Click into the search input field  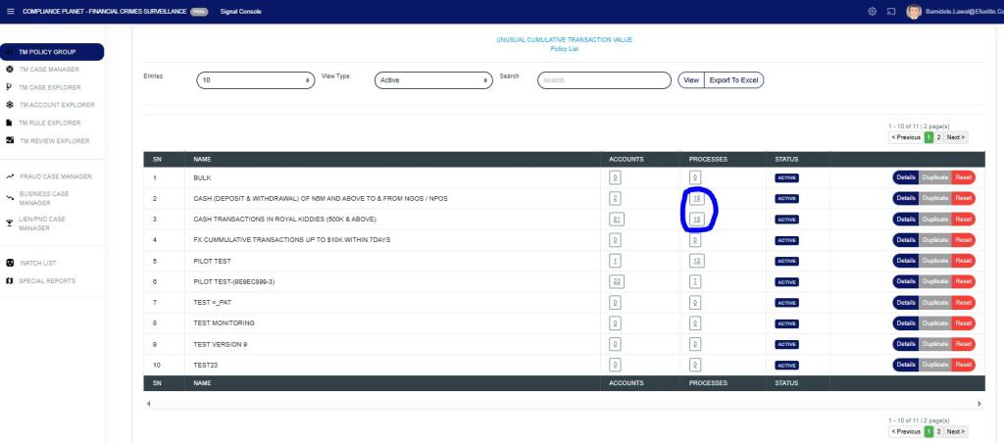pyautogui.click(x=602, y=80)
